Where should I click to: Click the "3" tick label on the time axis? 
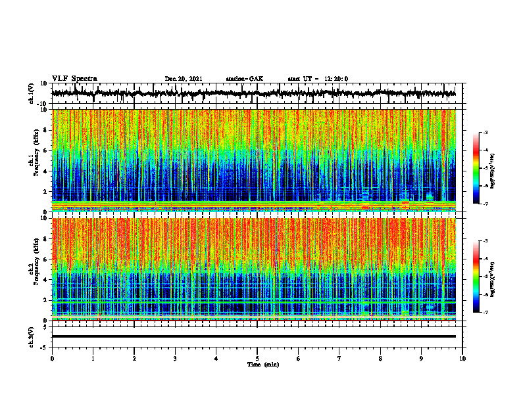tap(175, 359)
